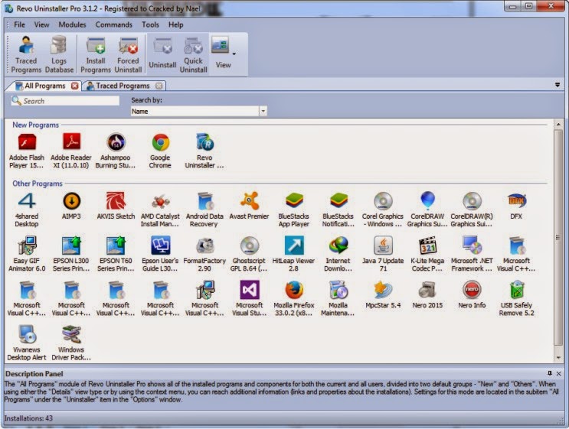569x429 pixels.
Task: Open the File menu
Action: click(x=19, y=24)
